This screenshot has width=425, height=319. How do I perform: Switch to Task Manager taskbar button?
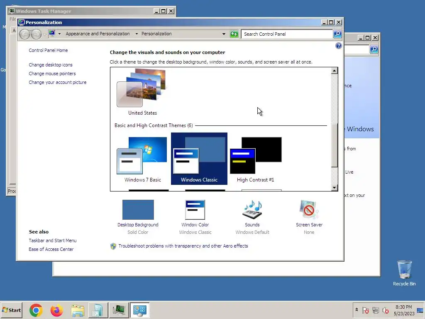pos(119,310)
